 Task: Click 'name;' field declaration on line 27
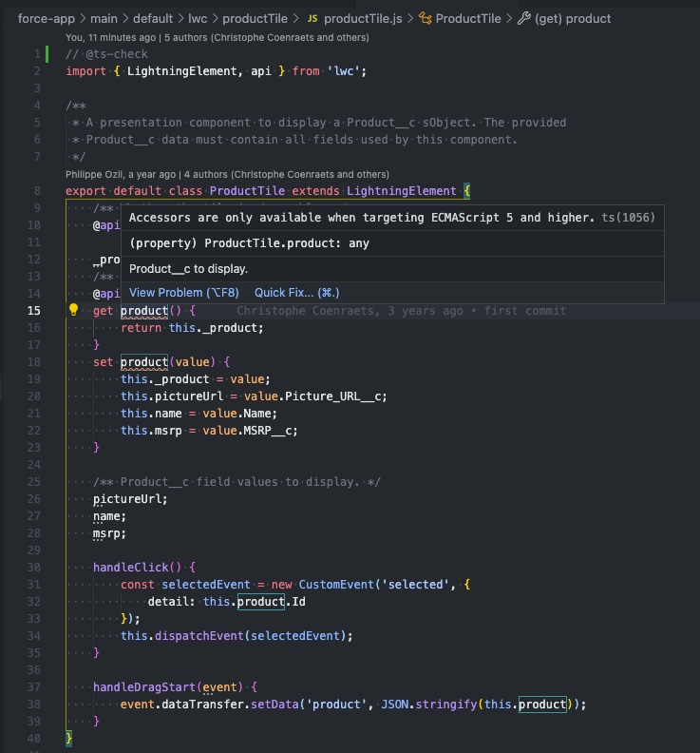pyautogui.click(x=109, y=516)
